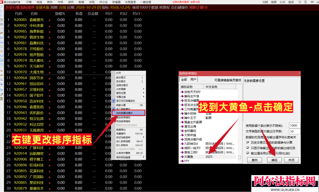Click the 最大输出汉字数 input field showing 10
Image resolution: width=319 pixels, height=192 pixels.
click(x=295, y=131)
